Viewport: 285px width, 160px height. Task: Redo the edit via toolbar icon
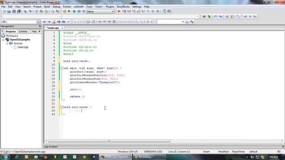[x=30, y=11]
